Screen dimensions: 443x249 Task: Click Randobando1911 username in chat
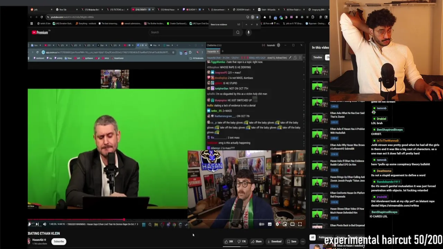[388, 182]
